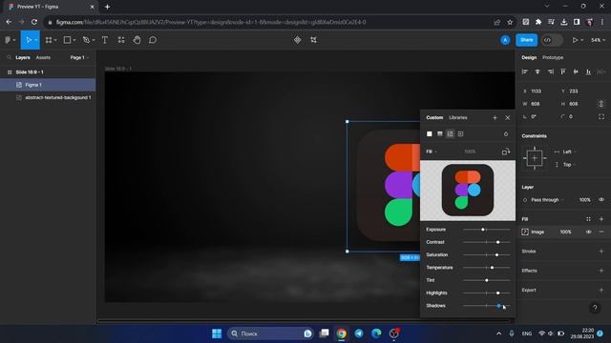Remove the Image fill
This screenshot has height=343, width=611.
coord(601,232)
